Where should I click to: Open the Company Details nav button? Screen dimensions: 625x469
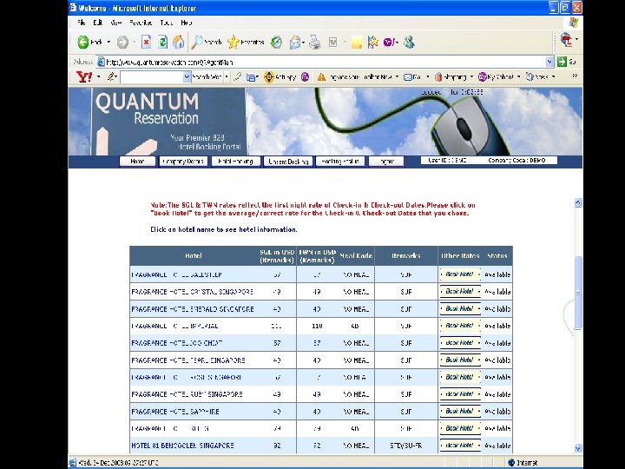coord(183,162)
